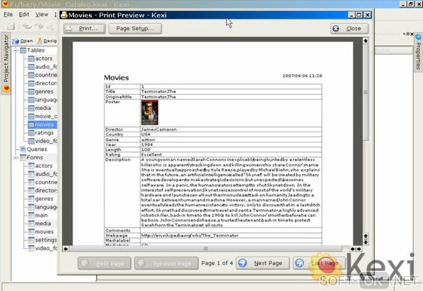The height and width of the screenshot is (291, 423).
Task: Go to Next Page of preview
Action: [x=263, y=263]
